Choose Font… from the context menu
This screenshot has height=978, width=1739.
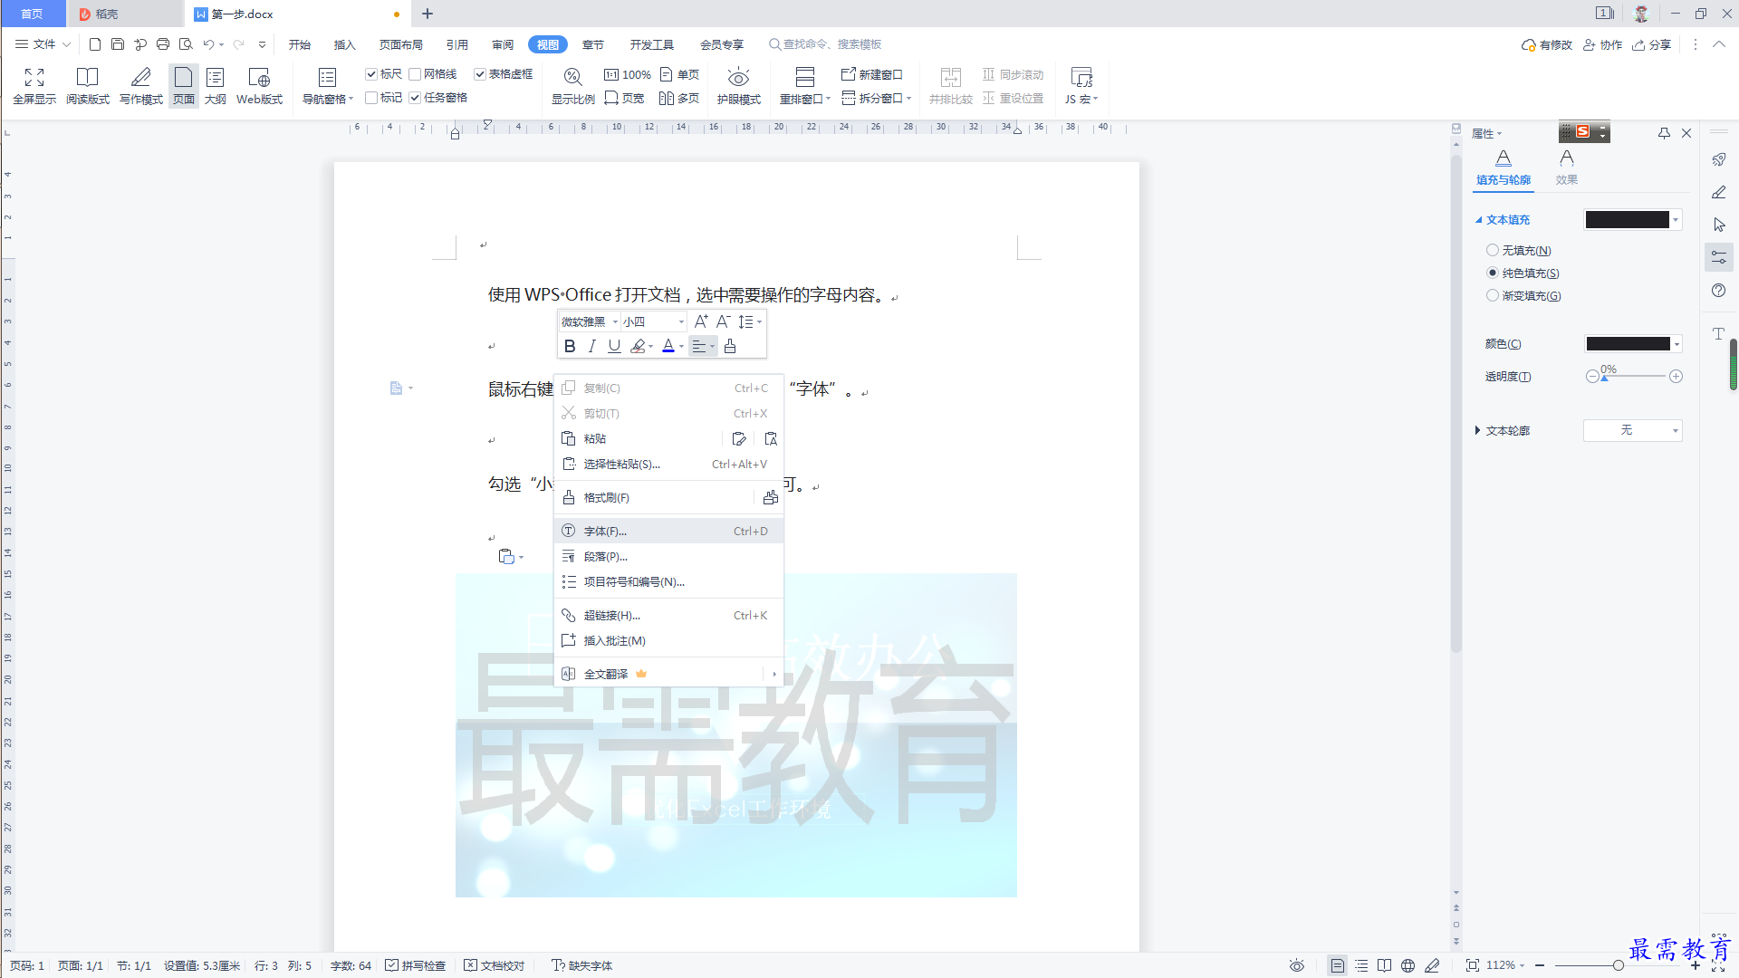pyautogui.click(x=668, y=532)
